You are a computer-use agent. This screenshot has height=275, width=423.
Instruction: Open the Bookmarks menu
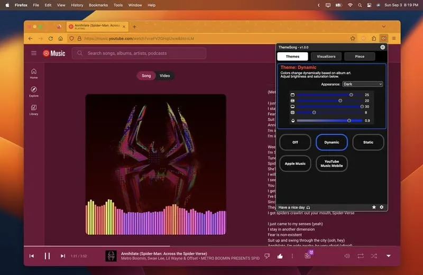click(98, 5)
